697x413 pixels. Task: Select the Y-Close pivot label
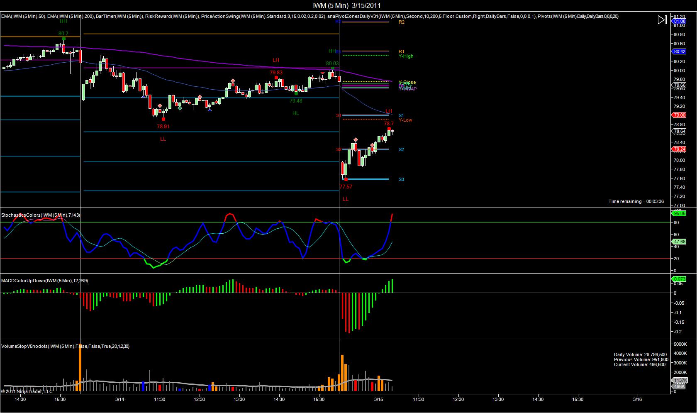407,82
